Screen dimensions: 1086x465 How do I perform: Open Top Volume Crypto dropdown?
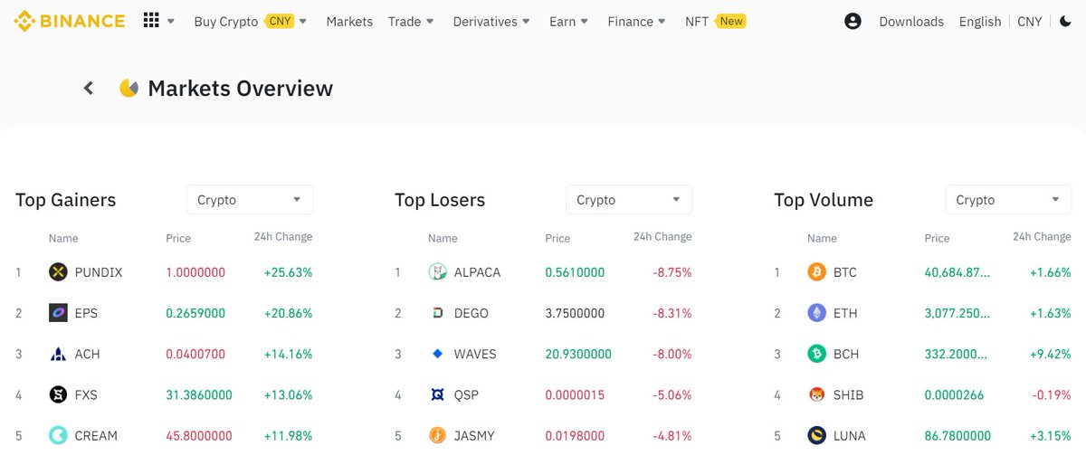point(1008,200)
